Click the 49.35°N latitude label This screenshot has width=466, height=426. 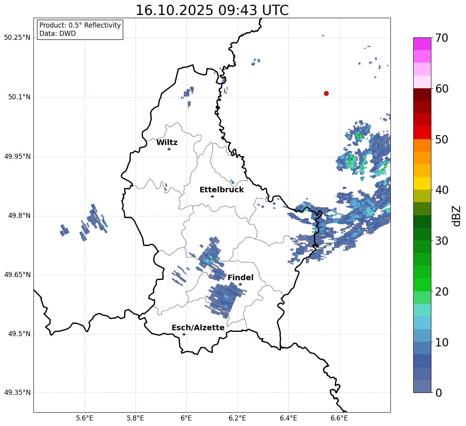(x=17, y=393)
